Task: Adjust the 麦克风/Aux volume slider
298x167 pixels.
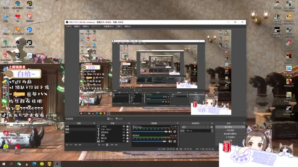Action: point(150,131)
